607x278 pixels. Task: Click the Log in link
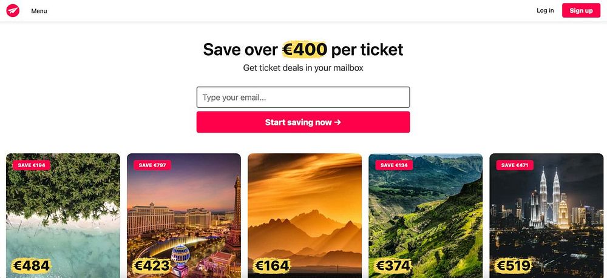click(545, 10)
